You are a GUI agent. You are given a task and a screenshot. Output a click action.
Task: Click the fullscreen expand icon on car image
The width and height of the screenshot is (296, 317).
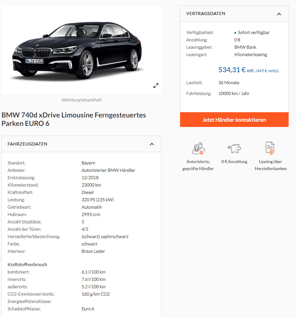(x=156, y=86)
